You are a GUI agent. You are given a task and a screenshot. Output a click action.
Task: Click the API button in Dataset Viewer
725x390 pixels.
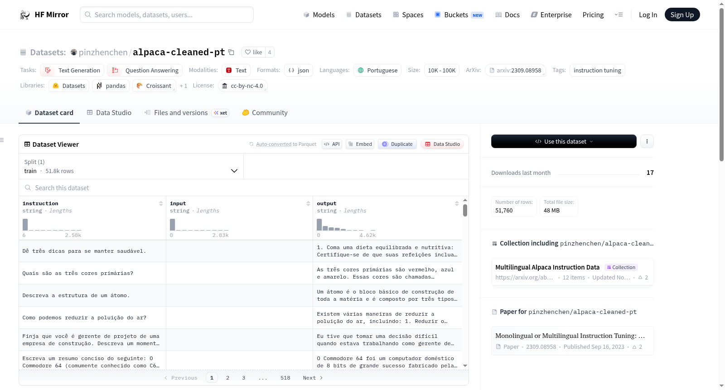[332, 144]
